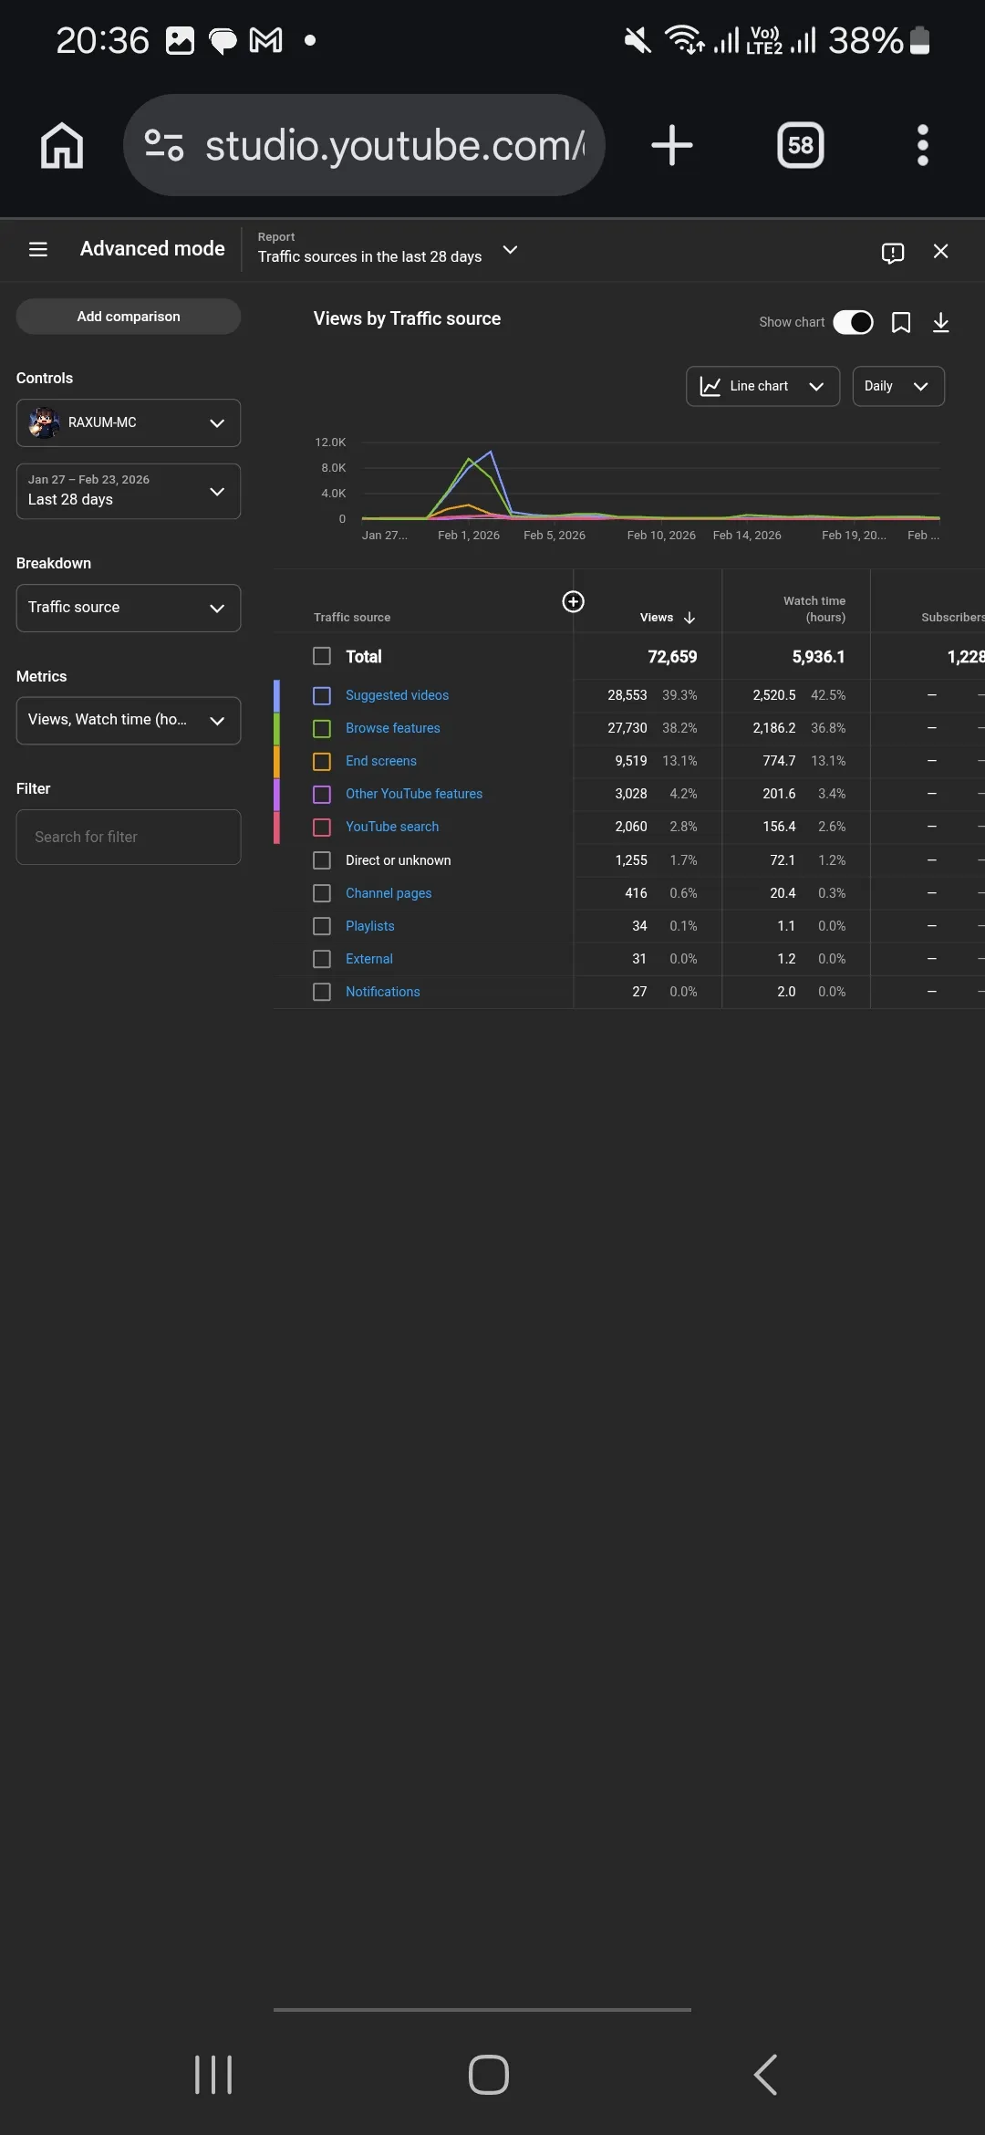Click the Search for filter field
The width and height of the screenshot is (985, 2135).
click(129, 837)
